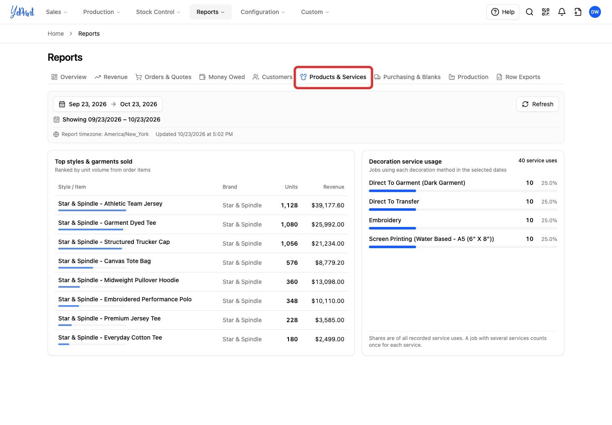Click the $10,110.00 revenue value
Image resolution: width=612 pixels, height=425 pixels.
point(328,301)
